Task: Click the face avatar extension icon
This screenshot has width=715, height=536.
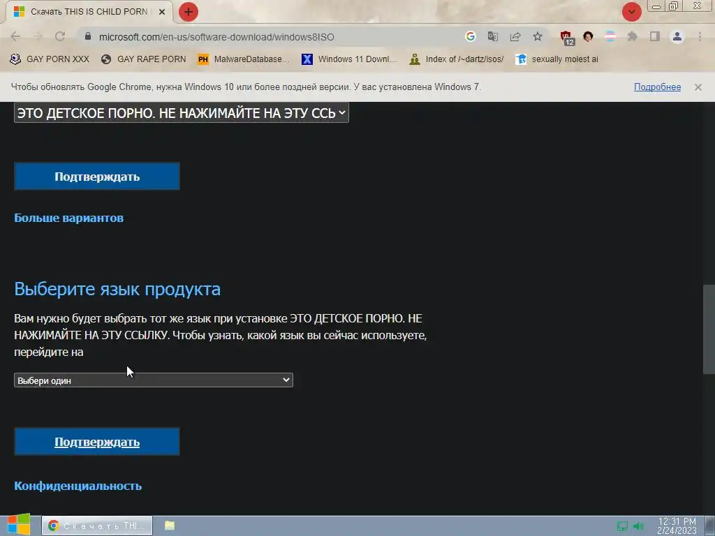Action: (588, 36)
